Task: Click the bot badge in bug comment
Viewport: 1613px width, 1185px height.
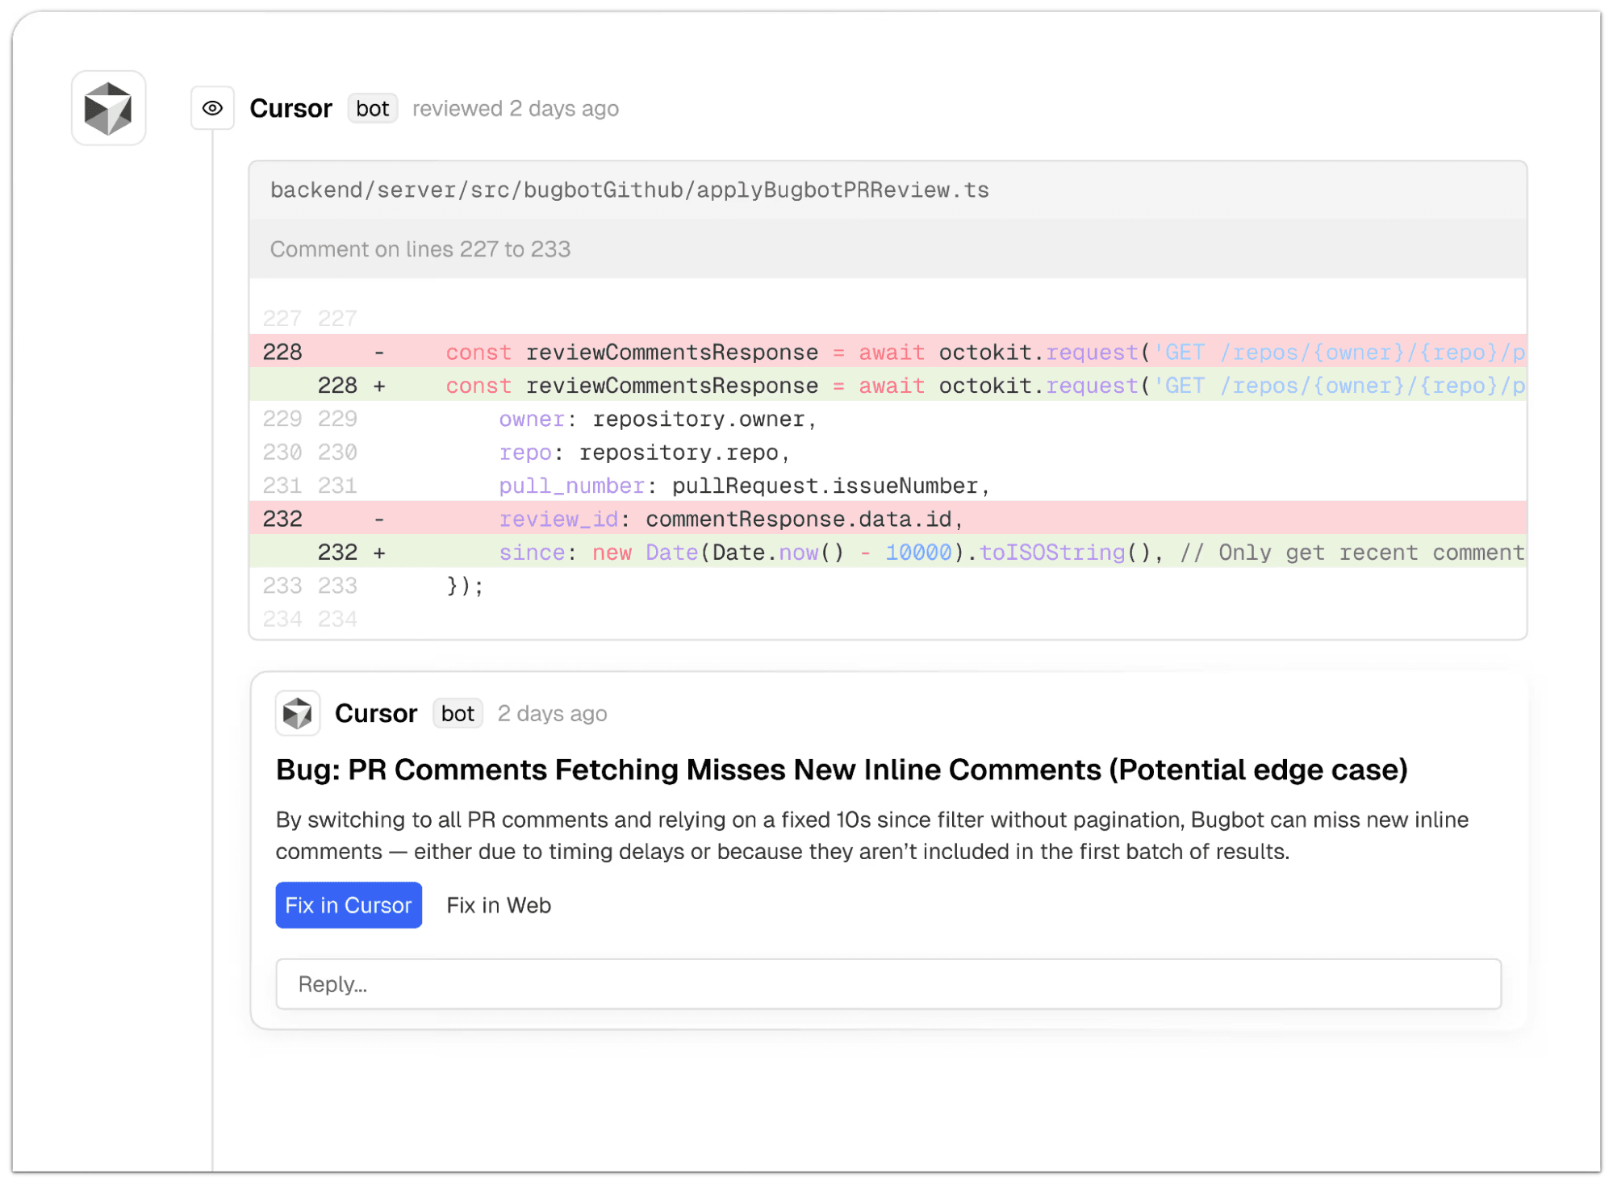Action: (458, 713)
